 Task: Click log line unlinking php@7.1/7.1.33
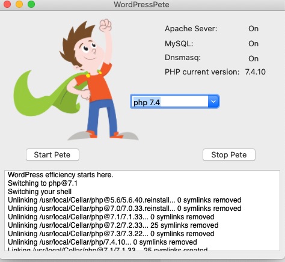111,217
